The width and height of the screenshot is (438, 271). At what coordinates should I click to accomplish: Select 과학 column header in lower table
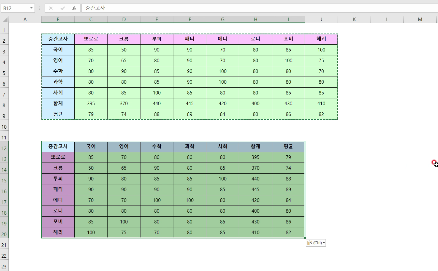pyautogui.click(x=190, y=147)
